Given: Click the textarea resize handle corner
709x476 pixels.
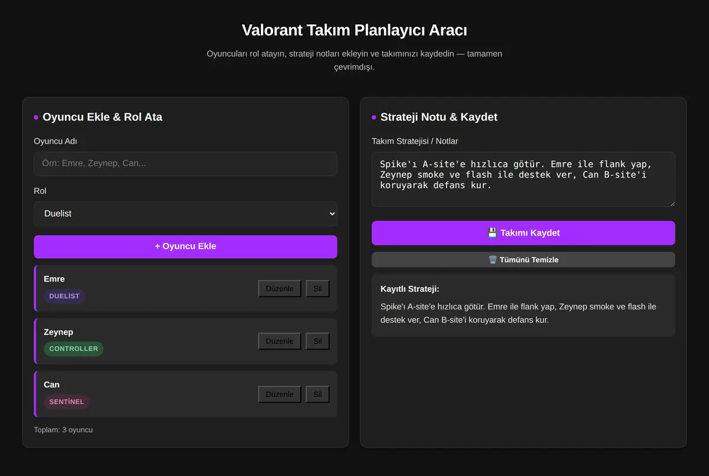Looking at the screenshot, I should [672, 204].
